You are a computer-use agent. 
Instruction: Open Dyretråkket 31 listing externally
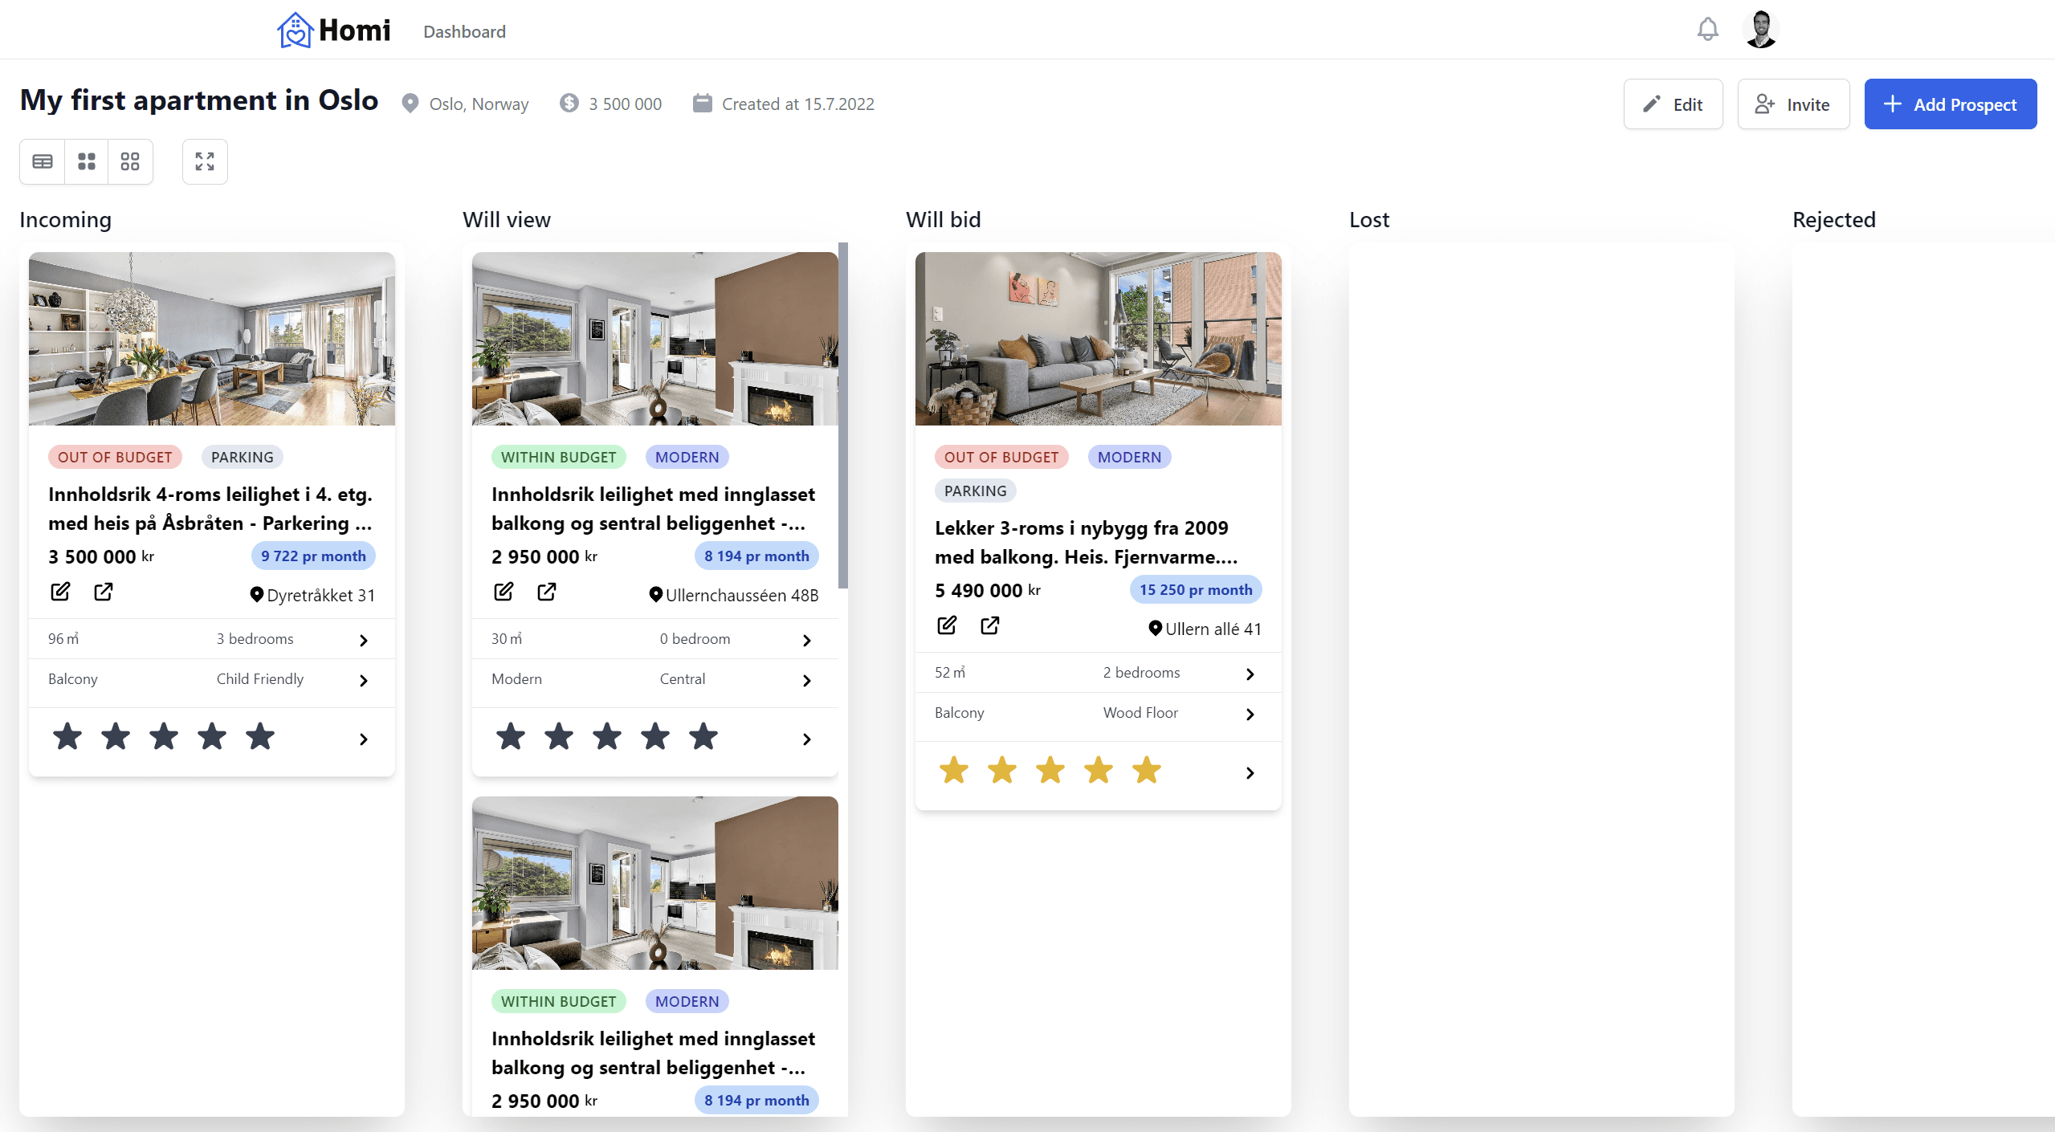[x=104, y=592]
